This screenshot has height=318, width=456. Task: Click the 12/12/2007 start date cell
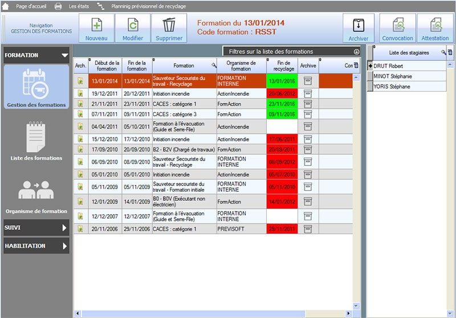(x=105, y=216)
